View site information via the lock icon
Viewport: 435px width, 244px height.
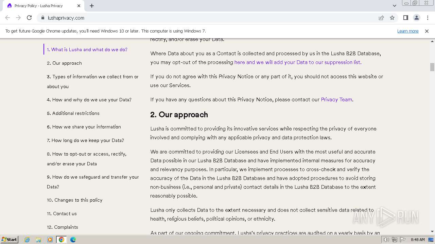42,18
